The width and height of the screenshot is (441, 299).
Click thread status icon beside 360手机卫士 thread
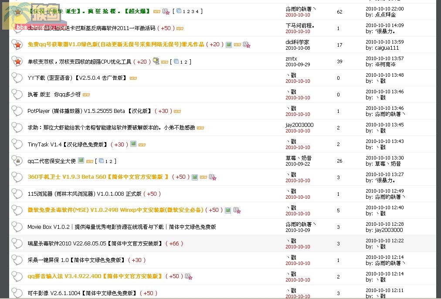17,177
